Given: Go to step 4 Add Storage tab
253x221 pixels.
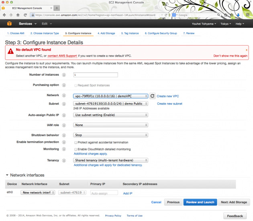Looking at the screenshot, I should (x=106, y=33).
